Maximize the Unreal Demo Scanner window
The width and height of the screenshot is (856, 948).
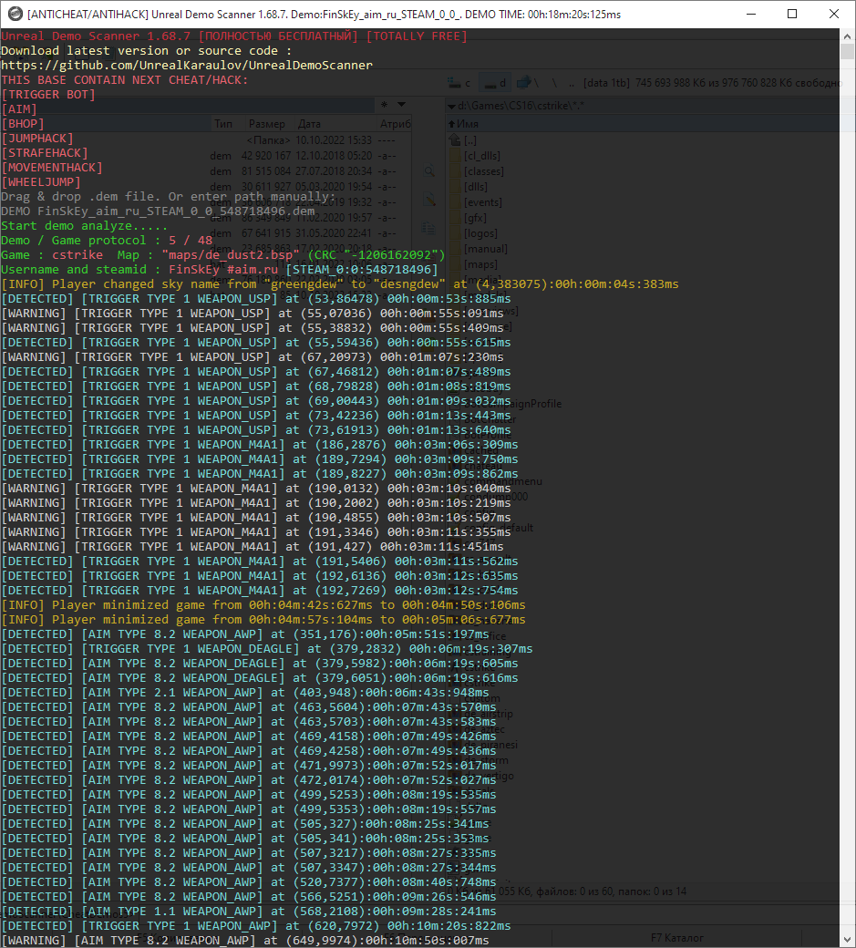tap(792, 14)
